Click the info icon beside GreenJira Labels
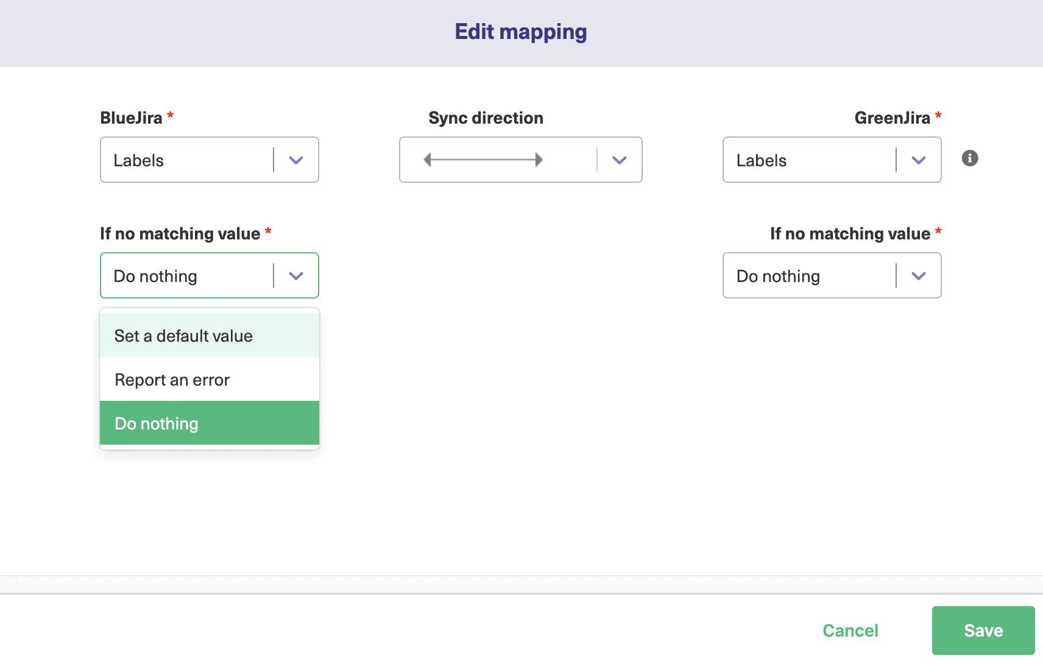The width and height of the screenshot is (1043, 664). 969,158
